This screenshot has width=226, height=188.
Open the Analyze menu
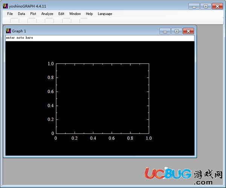click(47, 14)
